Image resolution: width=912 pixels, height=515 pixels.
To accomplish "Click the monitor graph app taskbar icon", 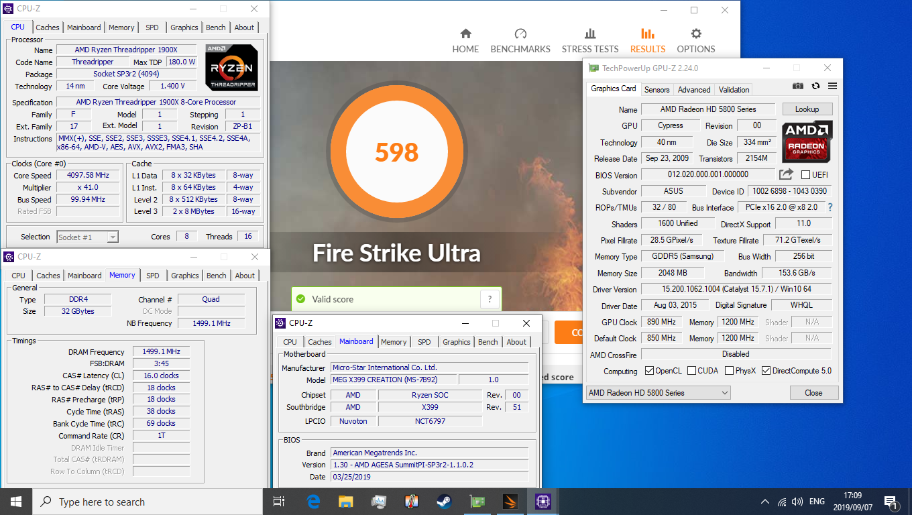I will coord(379,502).
